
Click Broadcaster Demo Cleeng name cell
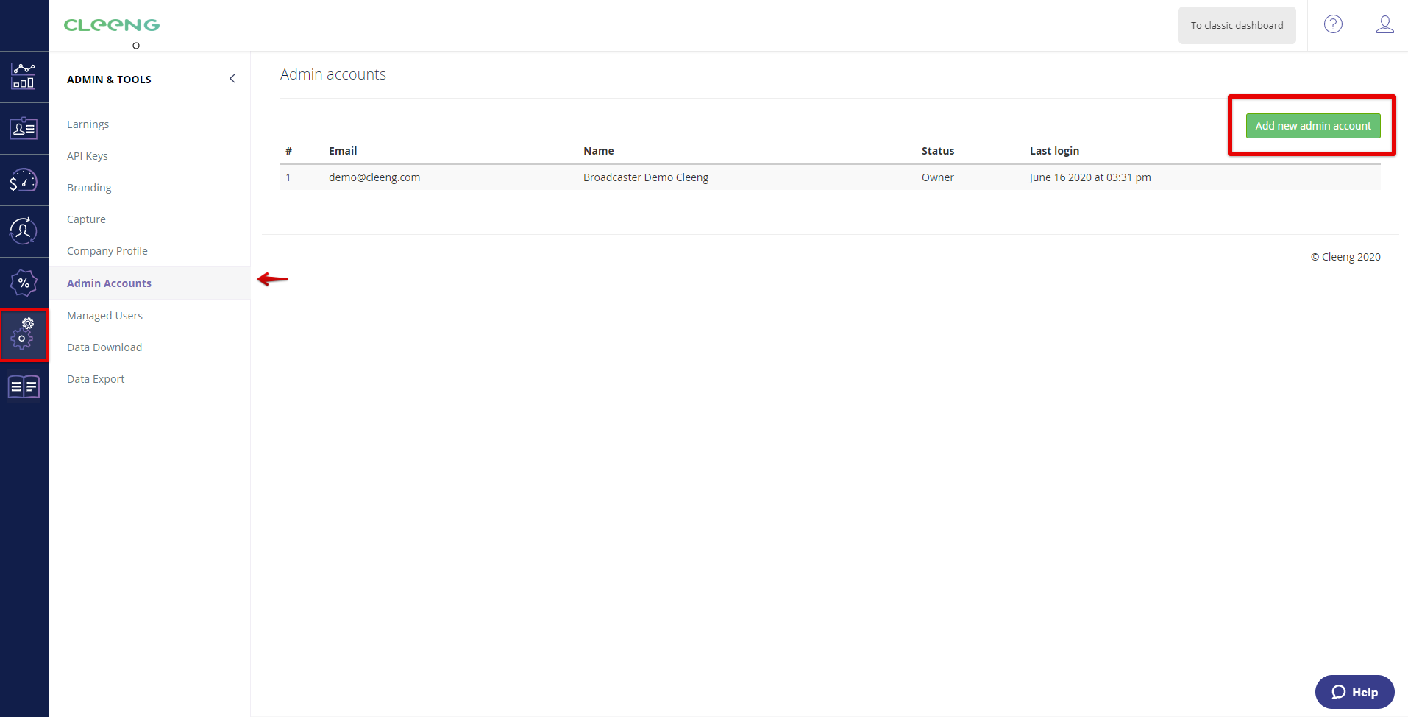pyautogui.click(x=646, y=177)
